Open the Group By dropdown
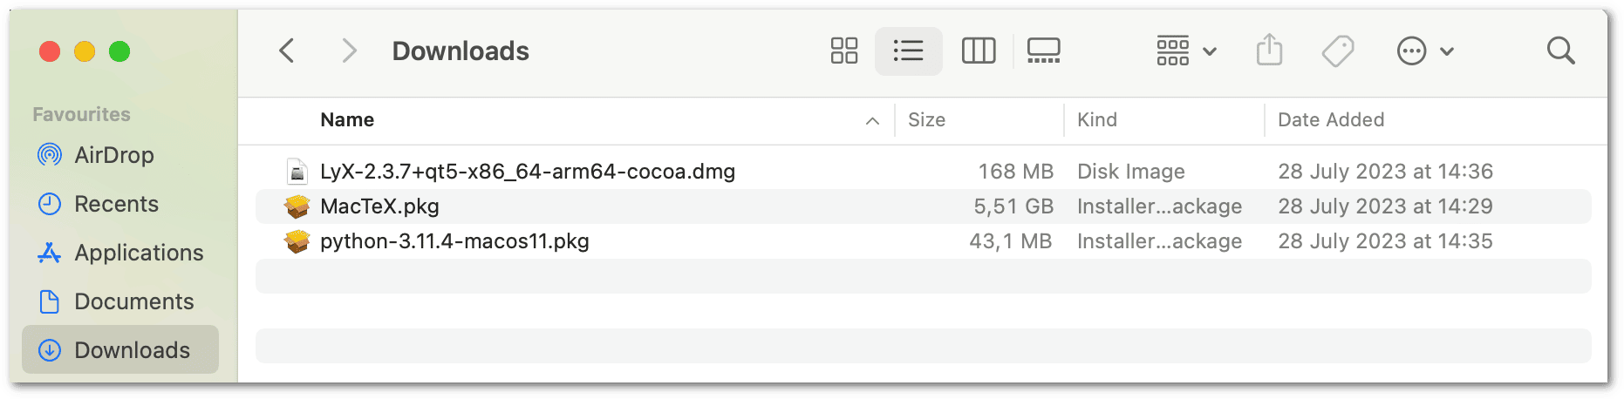This screenshot has height=399, width=1624. pyautogui.click(x=1185, y=51)
